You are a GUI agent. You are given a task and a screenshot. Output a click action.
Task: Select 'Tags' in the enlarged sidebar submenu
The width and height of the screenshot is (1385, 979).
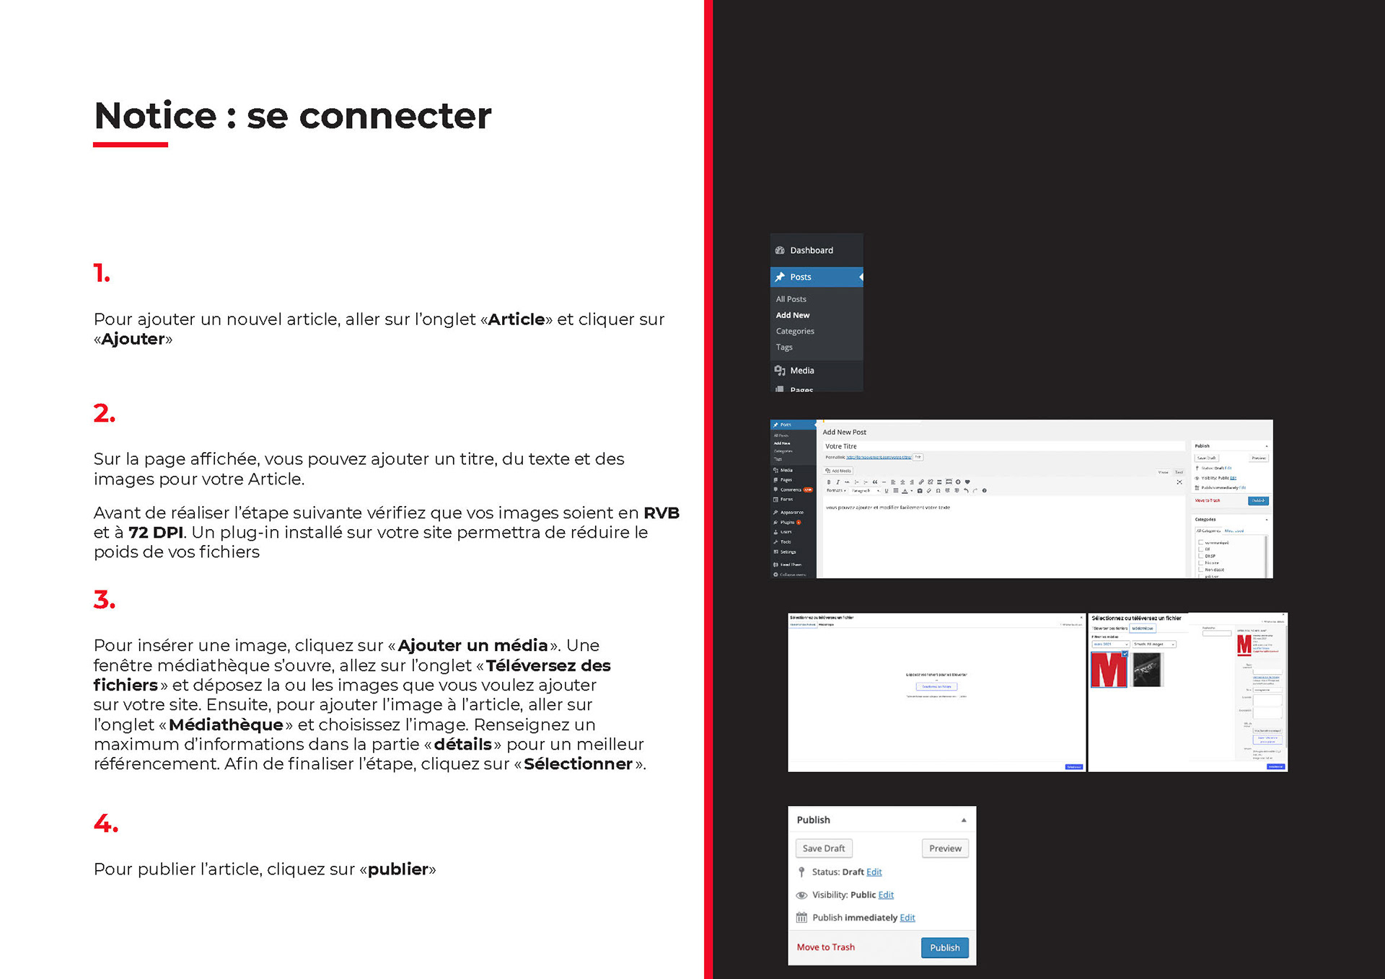784,347
